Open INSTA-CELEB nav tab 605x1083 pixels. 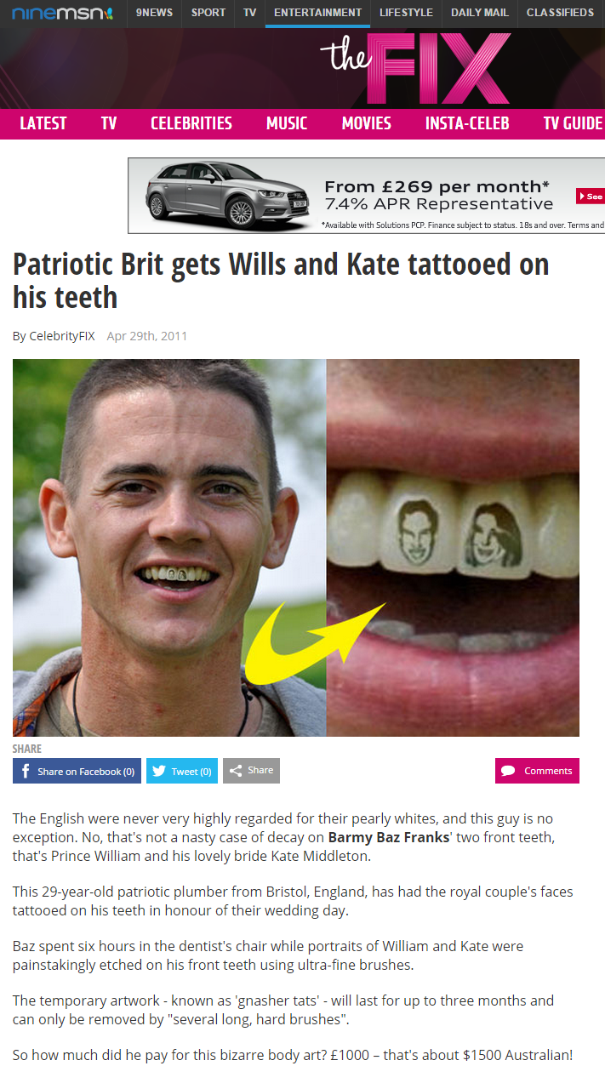[x=467, y=123]
